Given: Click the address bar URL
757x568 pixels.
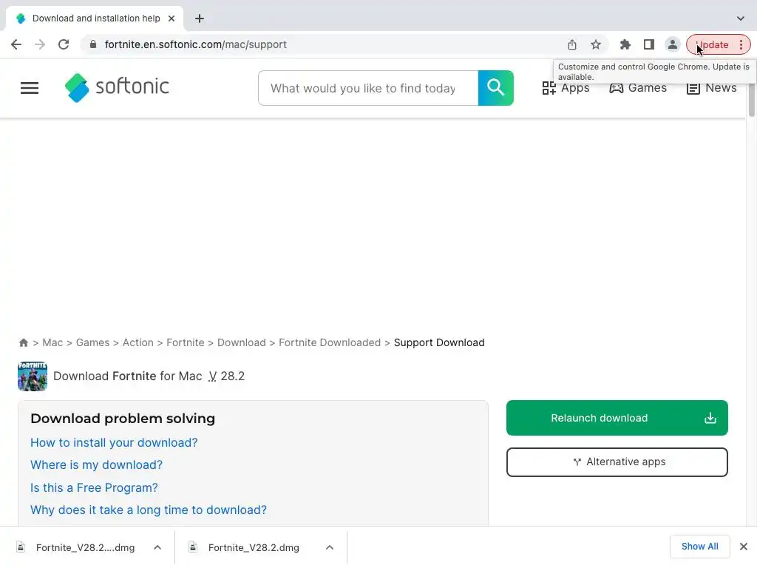Looking at the screenshot, I should (x=195, y=44).
